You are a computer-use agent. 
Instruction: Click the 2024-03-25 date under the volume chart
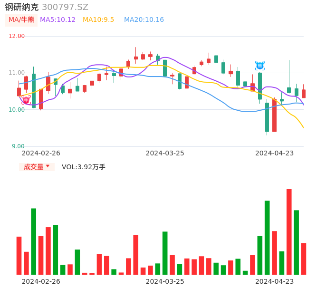click(165, 281)
